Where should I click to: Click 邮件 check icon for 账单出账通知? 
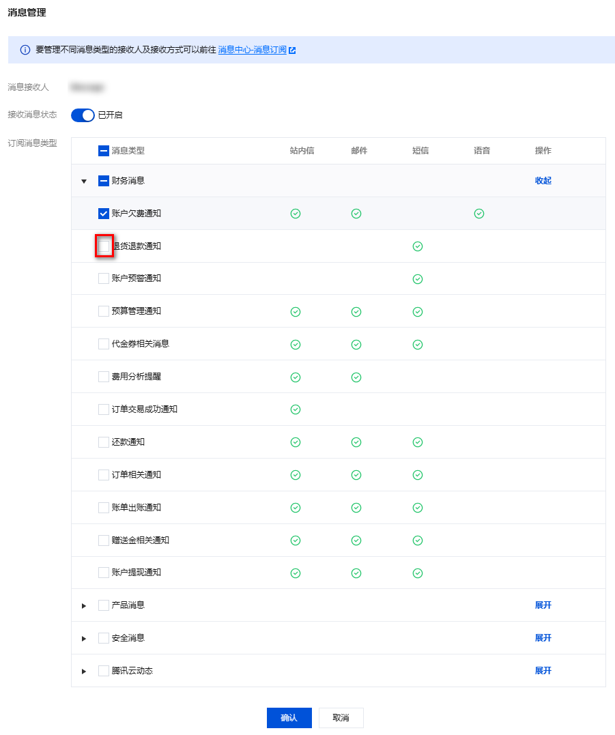(x=356, y=508)
